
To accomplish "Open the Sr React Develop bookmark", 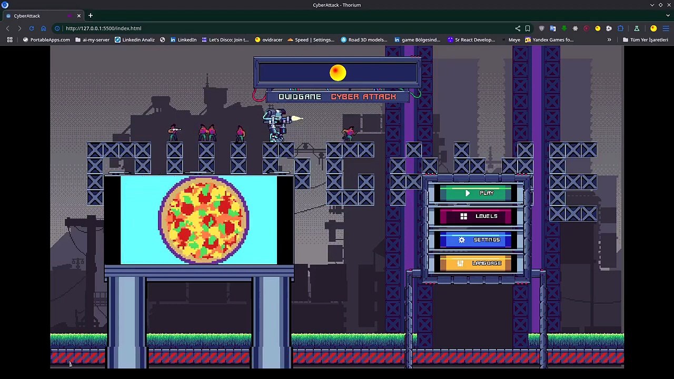I will (x=471, y=39).
